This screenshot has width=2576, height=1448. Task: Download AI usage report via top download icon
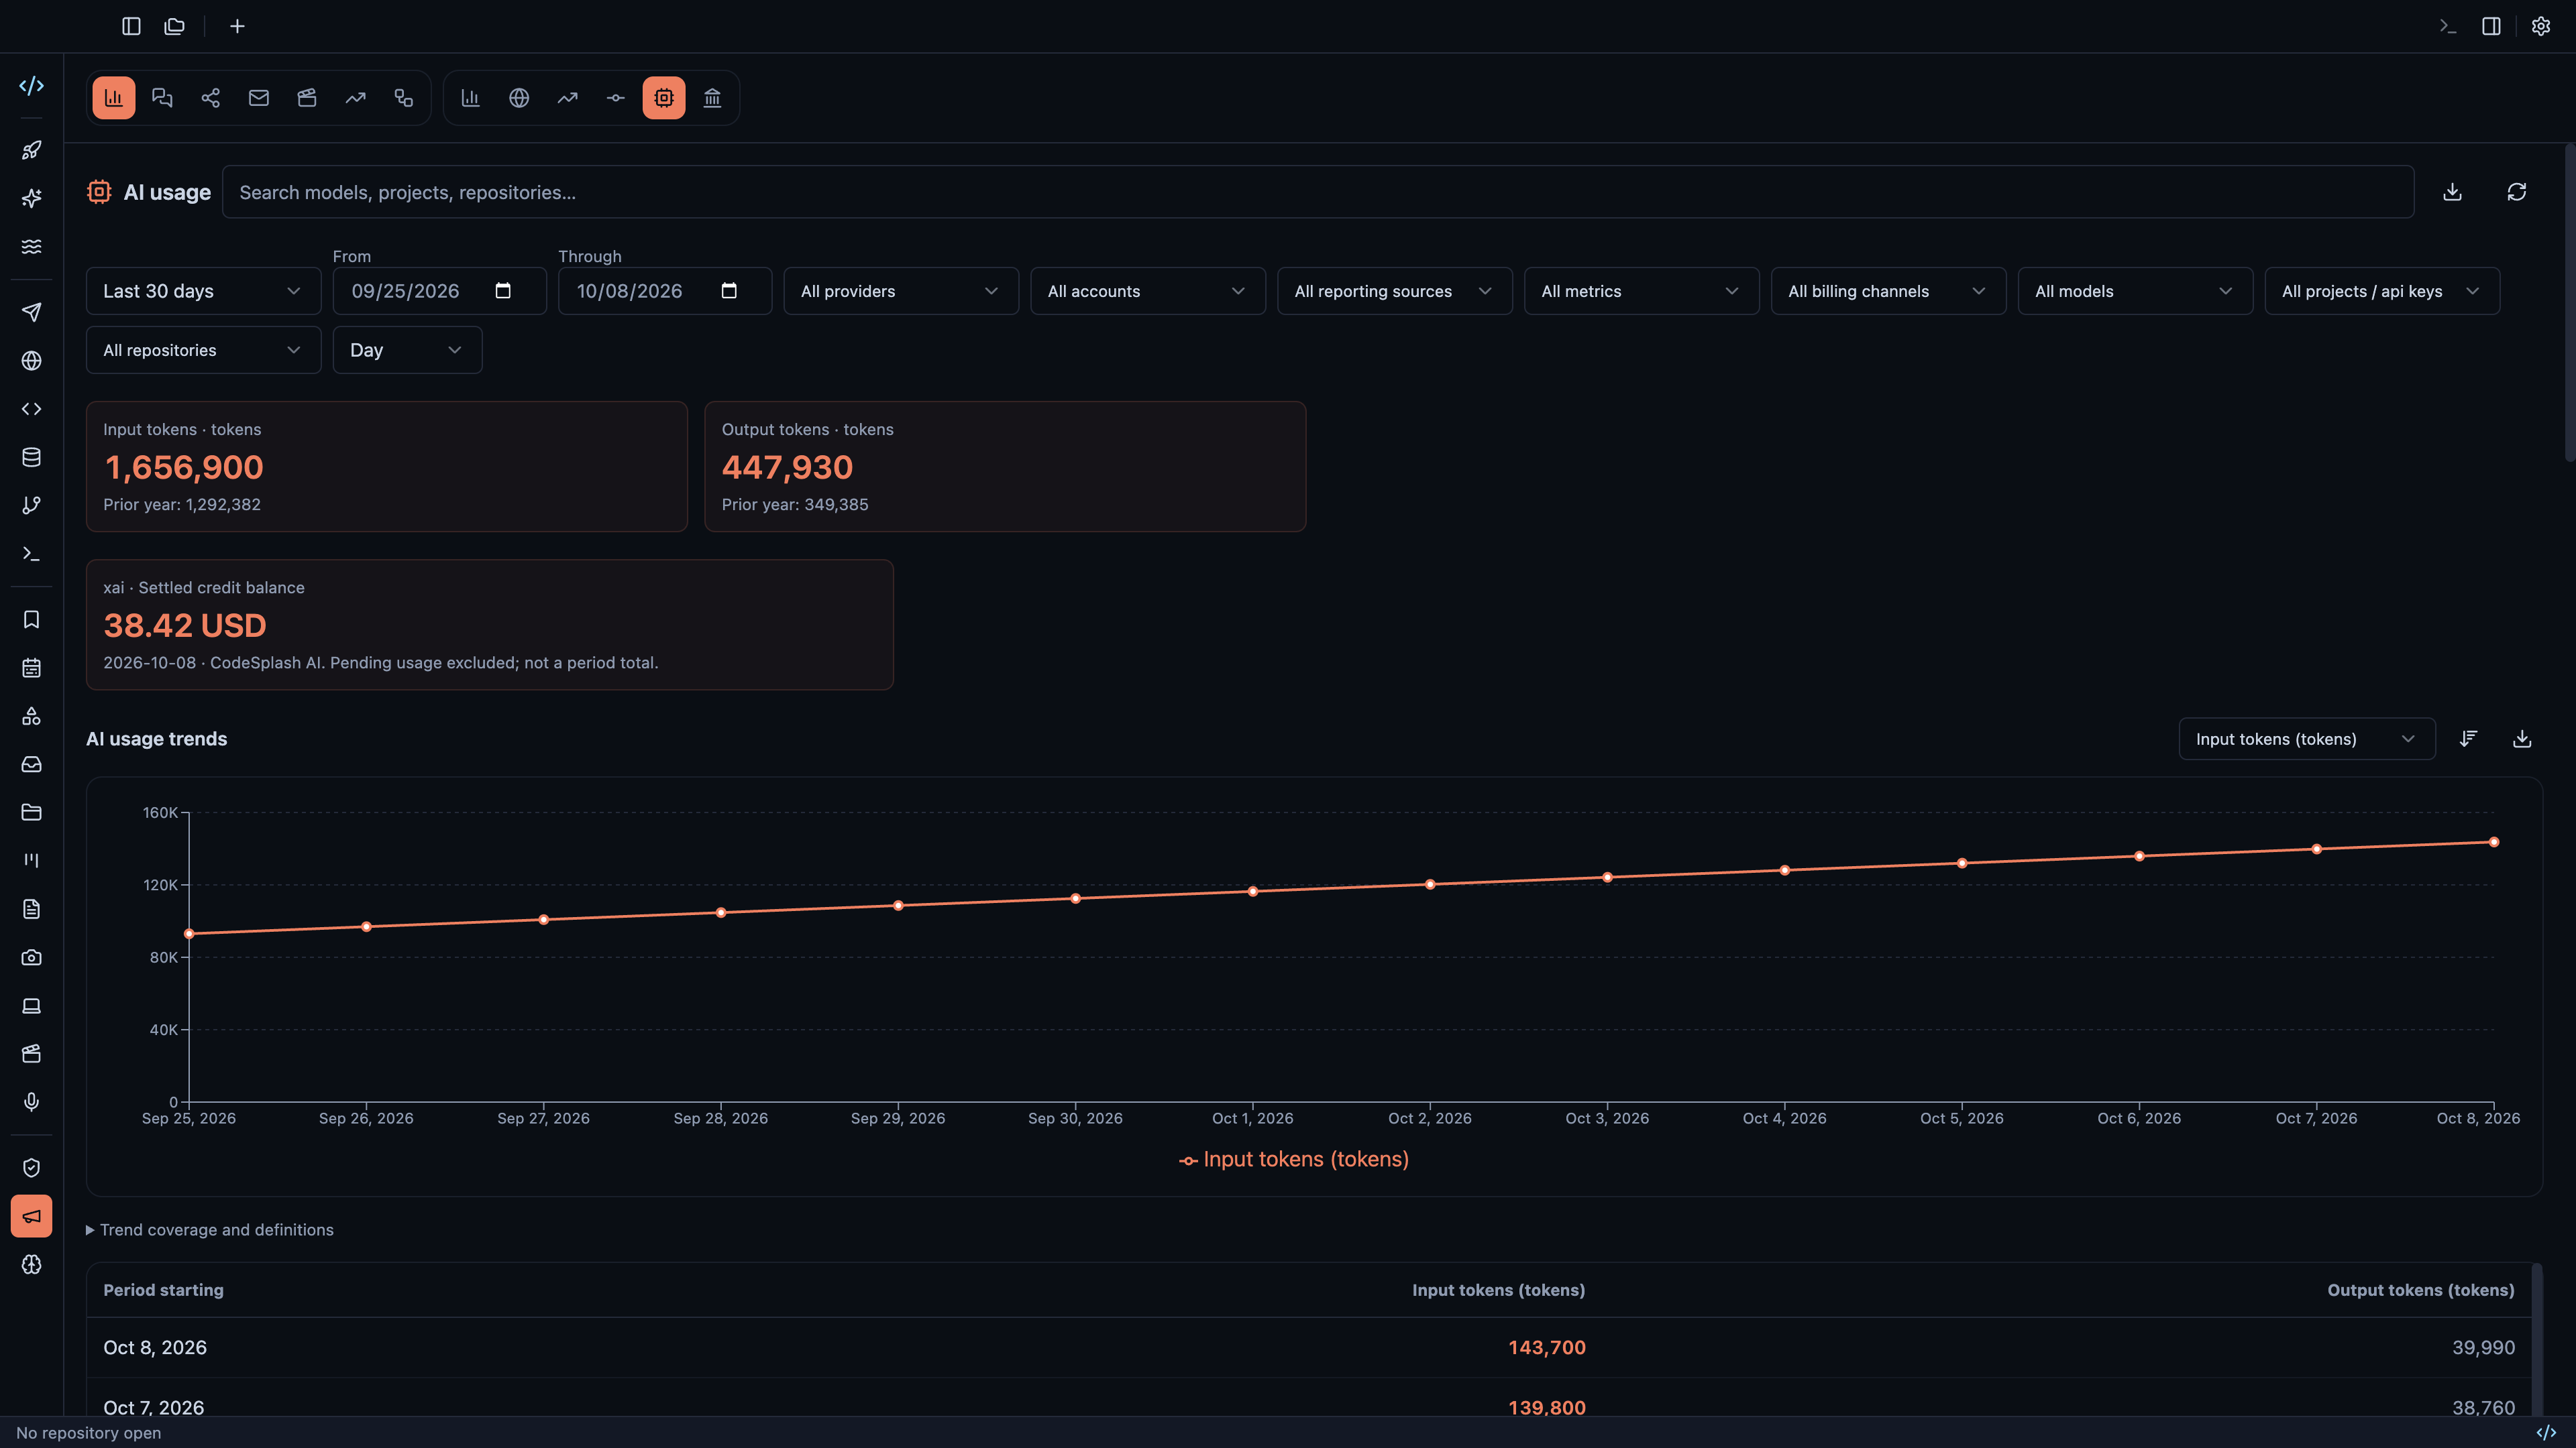pyautogui.click(x=2452, y=192)
